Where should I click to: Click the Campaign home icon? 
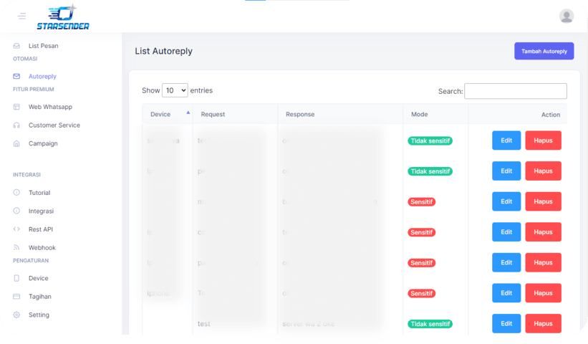(16, 143)
